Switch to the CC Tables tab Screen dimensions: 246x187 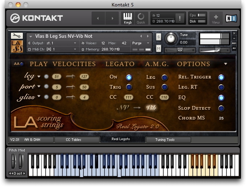pos(77,140)
